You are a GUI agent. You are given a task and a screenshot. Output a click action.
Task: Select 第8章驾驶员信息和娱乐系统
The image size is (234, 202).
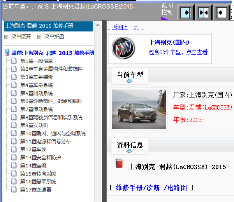tap(51, 117)
